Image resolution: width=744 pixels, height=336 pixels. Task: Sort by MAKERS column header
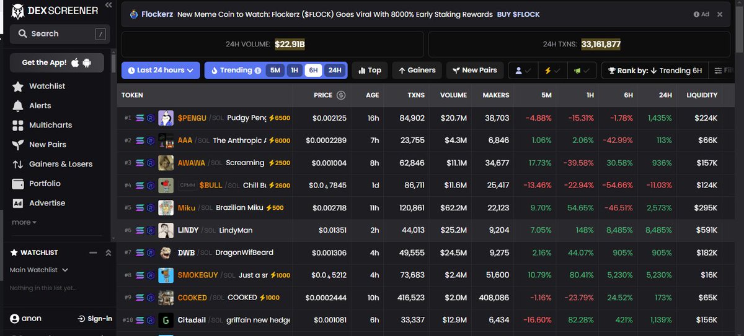(496, 95)
